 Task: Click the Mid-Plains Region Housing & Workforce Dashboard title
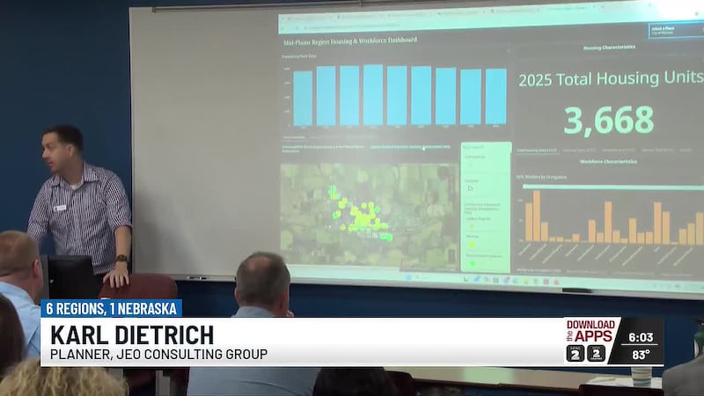[350, 41]
